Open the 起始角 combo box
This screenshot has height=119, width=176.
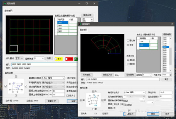click(x=147, y=75)
